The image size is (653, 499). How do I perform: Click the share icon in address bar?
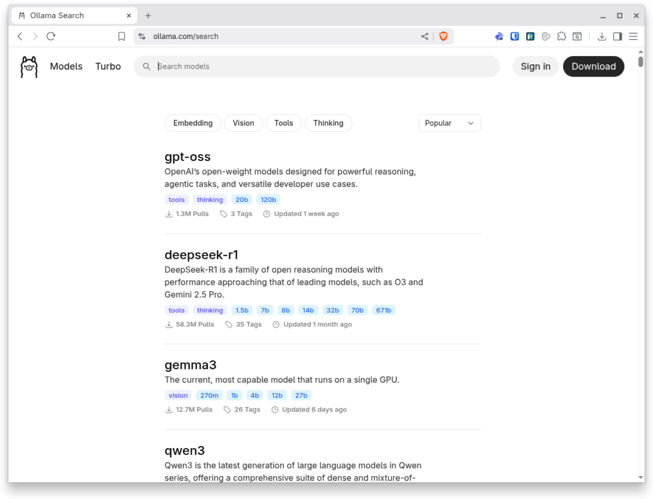point(424,36)
